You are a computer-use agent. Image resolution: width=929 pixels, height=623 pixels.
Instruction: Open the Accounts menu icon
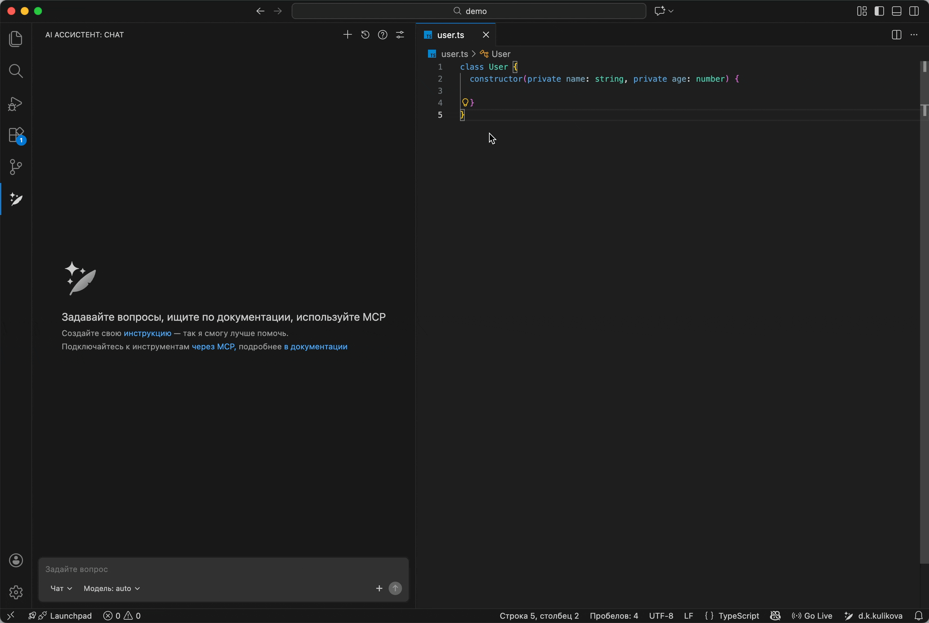coord(16,560)
